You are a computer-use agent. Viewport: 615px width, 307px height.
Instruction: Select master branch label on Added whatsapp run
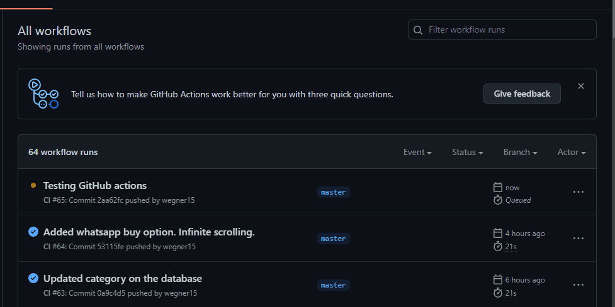[334, 239]
